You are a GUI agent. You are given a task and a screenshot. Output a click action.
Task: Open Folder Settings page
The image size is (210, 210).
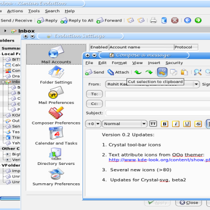[56, 75]
